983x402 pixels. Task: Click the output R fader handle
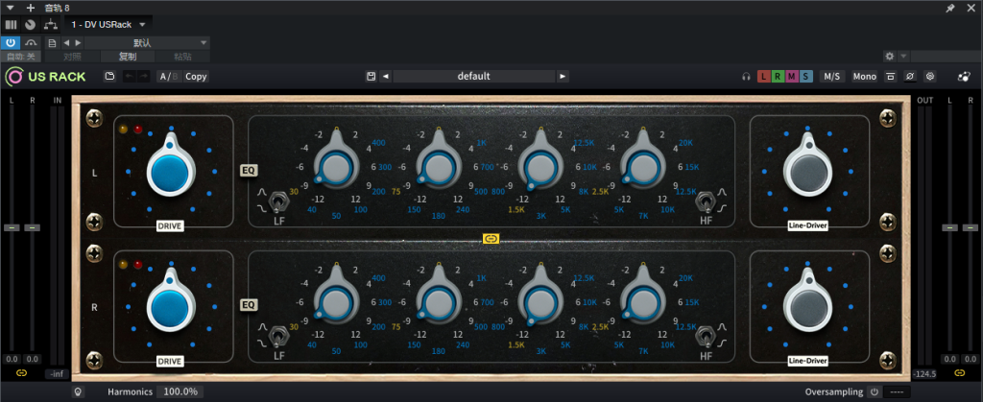[x=971, y=227]
